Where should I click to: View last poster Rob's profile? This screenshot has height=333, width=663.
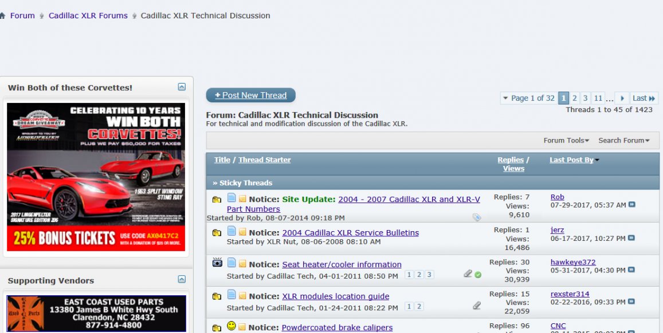[558, 197]
